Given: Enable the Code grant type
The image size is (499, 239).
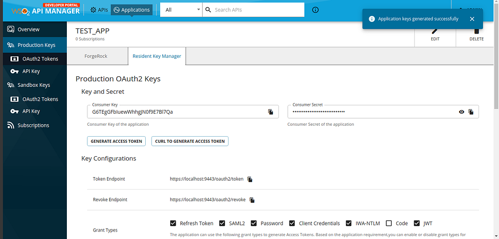Looking at the screenshot, I should (x=389, y=223).
